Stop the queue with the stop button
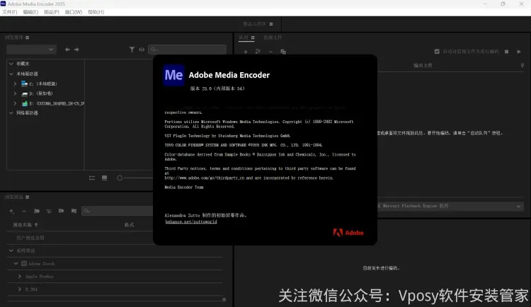This screenshot has height=307, width=531. (507, 52)
